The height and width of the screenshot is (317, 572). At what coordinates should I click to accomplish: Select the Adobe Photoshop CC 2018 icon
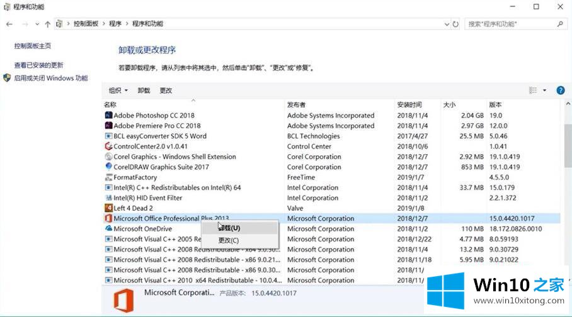[108, 115]
